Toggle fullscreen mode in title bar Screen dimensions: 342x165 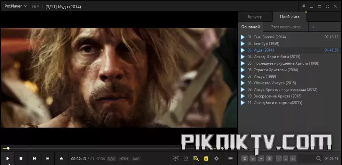tap(327, 7)
